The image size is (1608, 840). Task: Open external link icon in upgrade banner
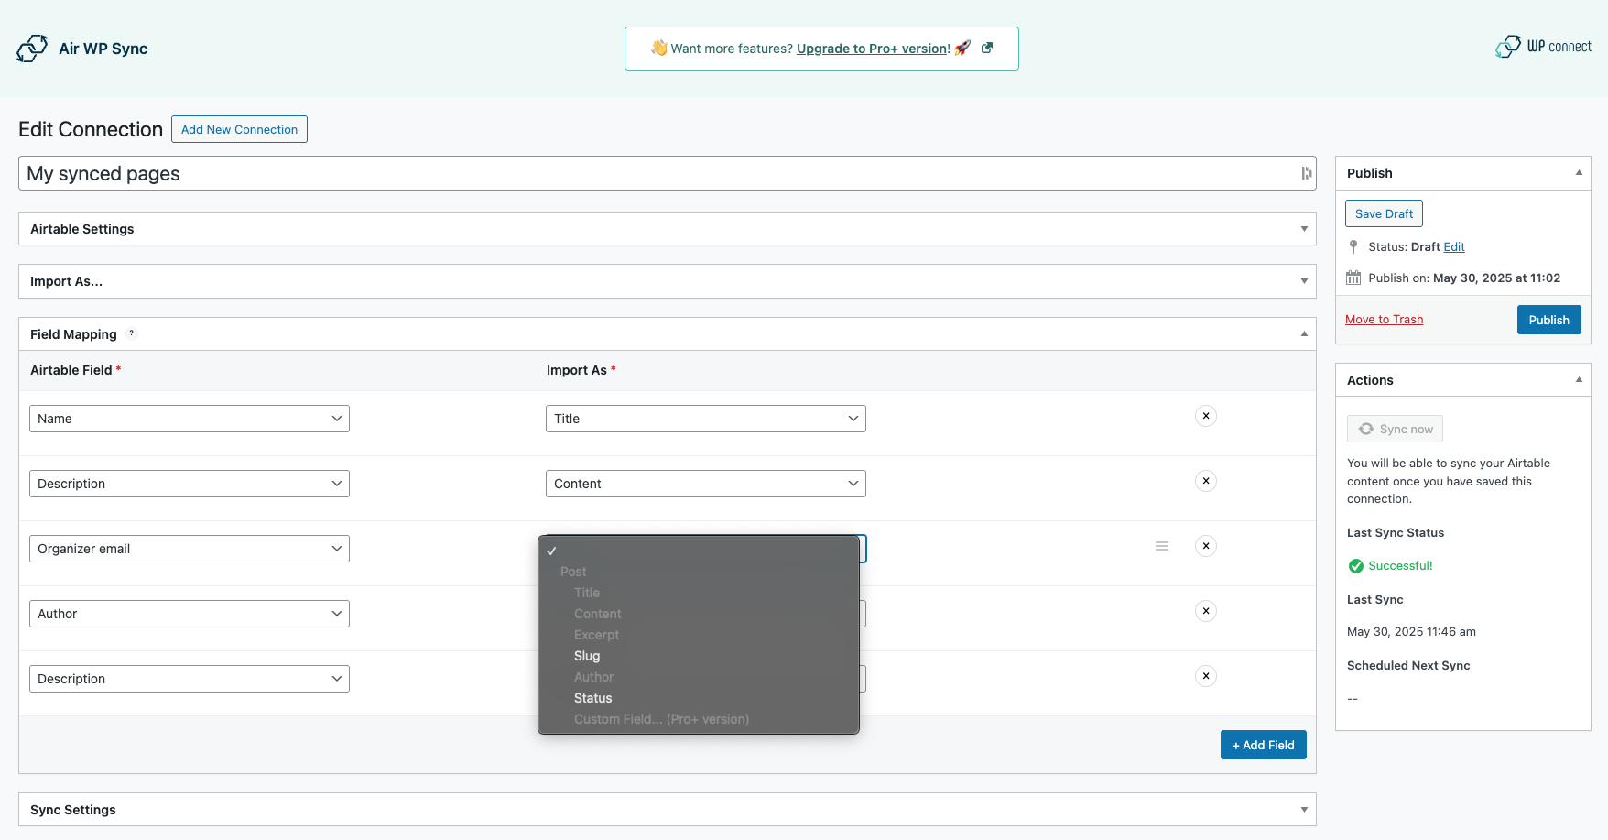pyautogui.click(x=987, y=48)
